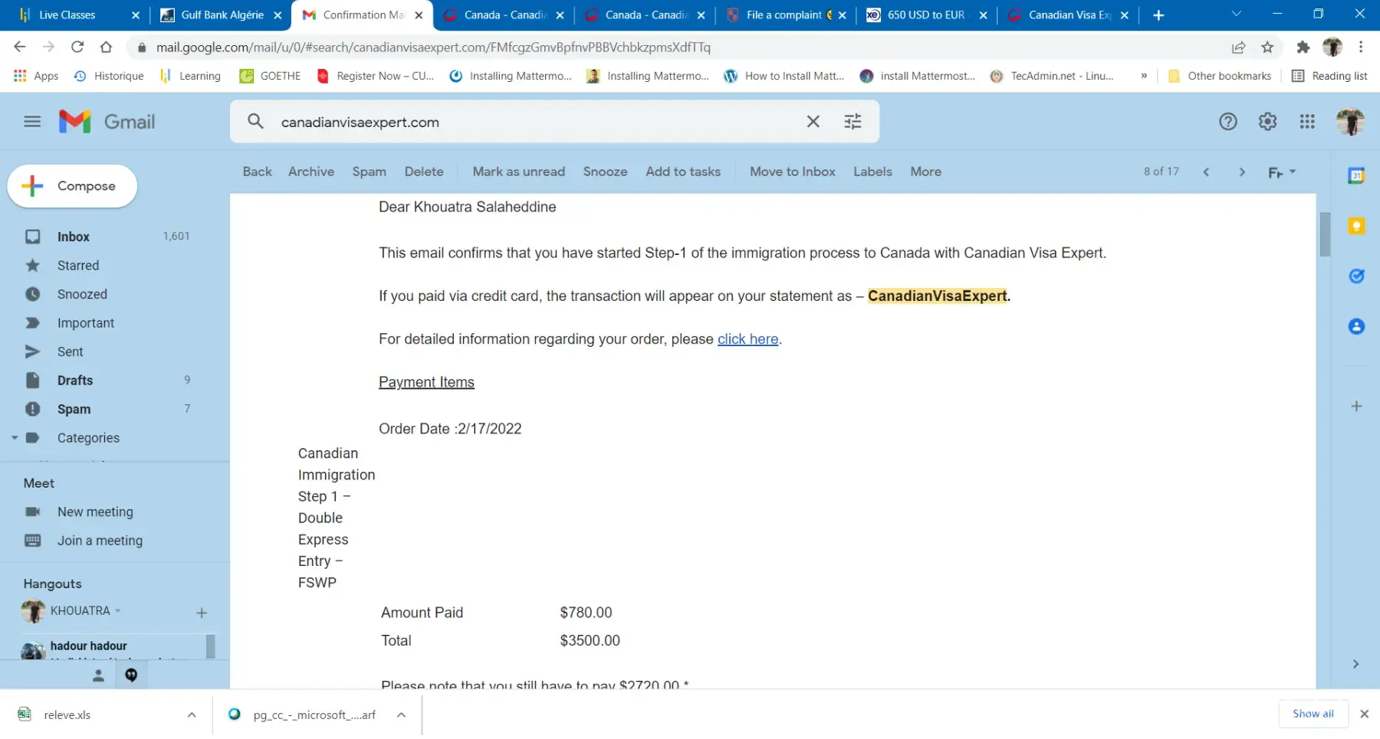1380x739 pixels.
Task: Bookmark this page with star icon
Action: coord(1267,47)
